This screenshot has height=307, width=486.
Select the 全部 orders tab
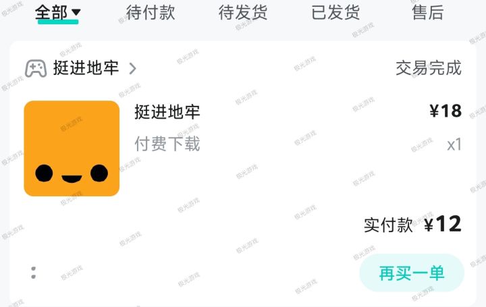[51, 13]
